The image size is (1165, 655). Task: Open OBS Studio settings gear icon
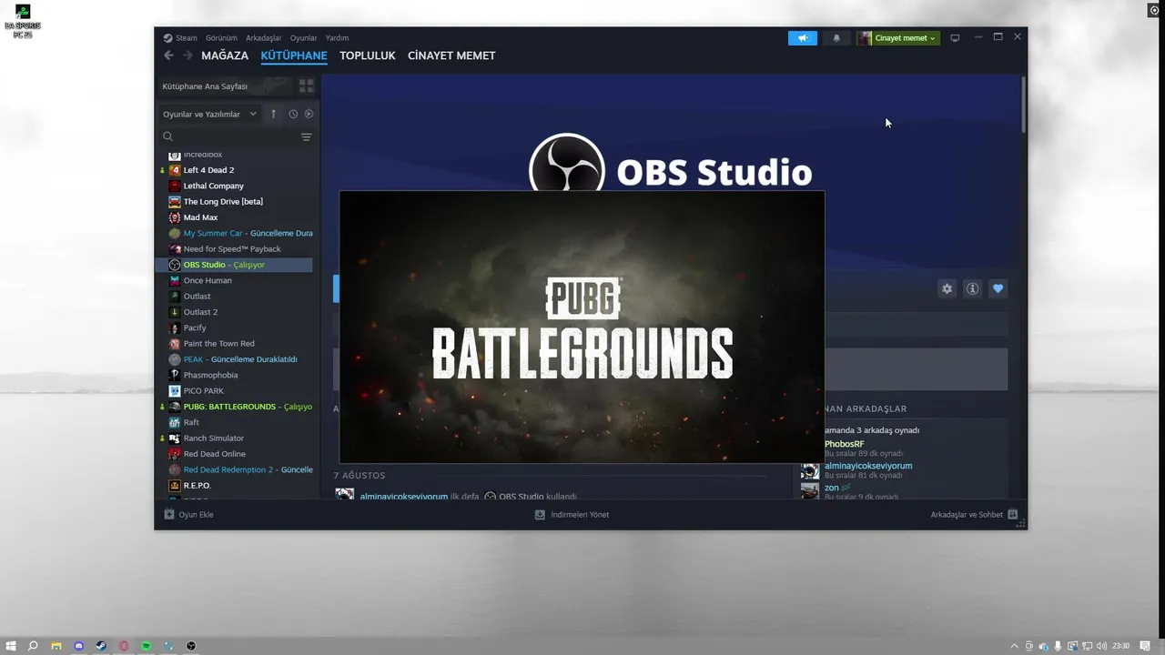point(947,288)
